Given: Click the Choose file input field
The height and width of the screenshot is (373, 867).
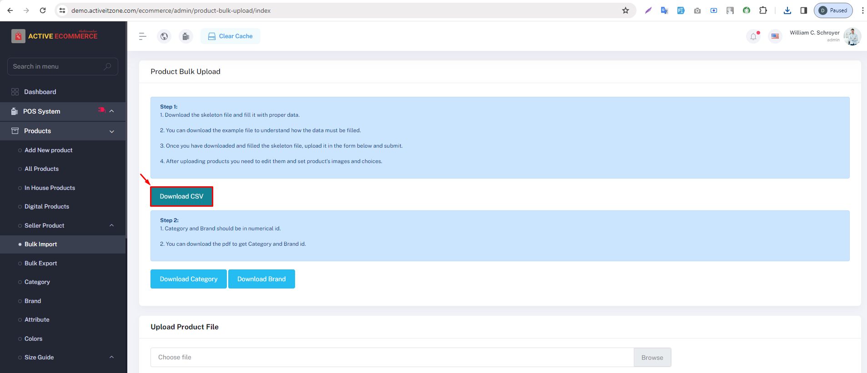Looking at the screenshot, I should (392, 358).
